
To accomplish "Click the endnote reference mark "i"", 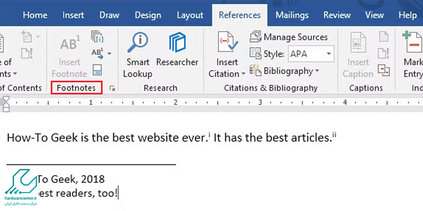I will pyautogui.click(x=209, y=135).
